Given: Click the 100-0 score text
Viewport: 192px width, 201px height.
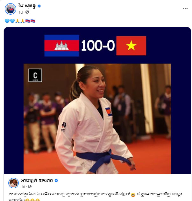Looking at the screenshot, I should click(98, 45).
